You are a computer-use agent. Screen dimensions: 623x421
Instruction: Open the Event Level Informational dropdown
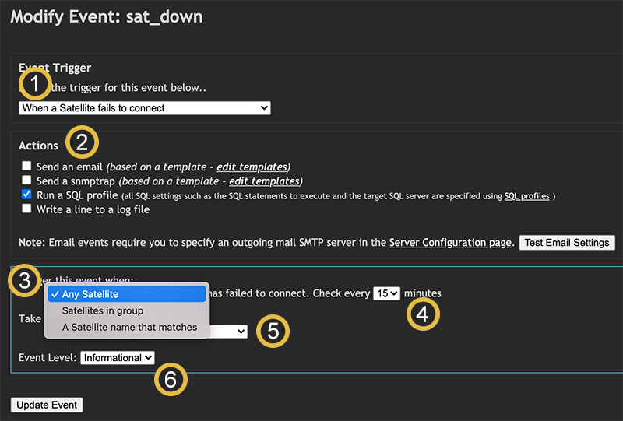[118, 358]
